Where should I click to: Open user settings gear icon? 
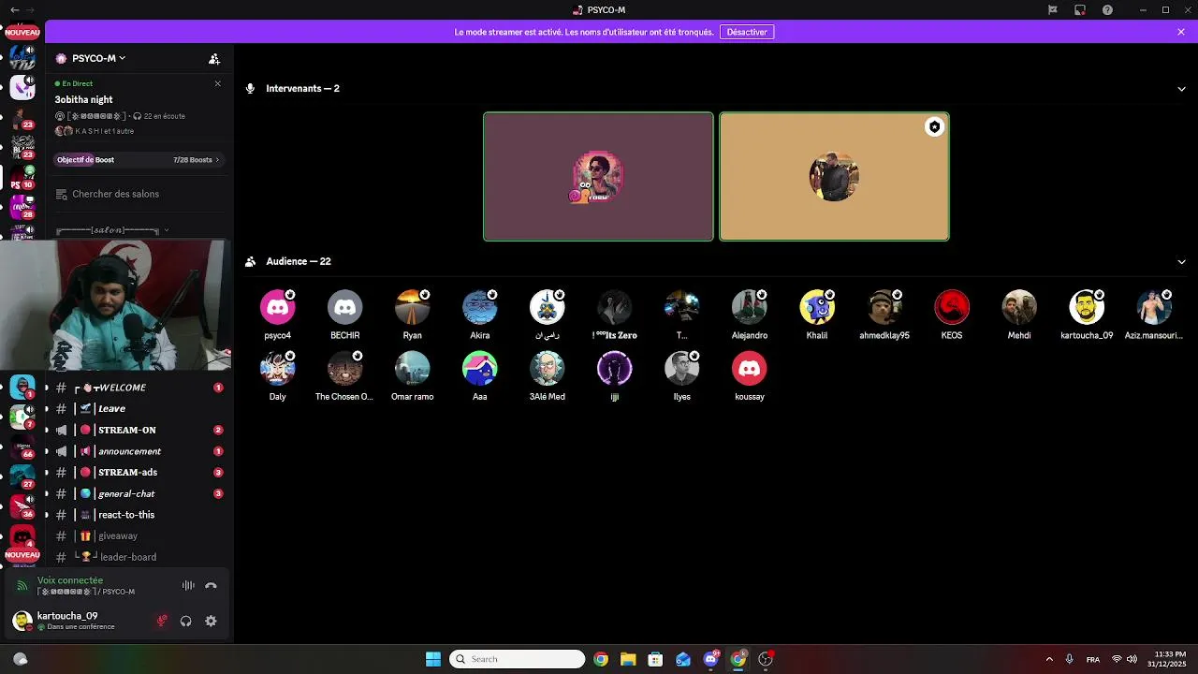211,621
